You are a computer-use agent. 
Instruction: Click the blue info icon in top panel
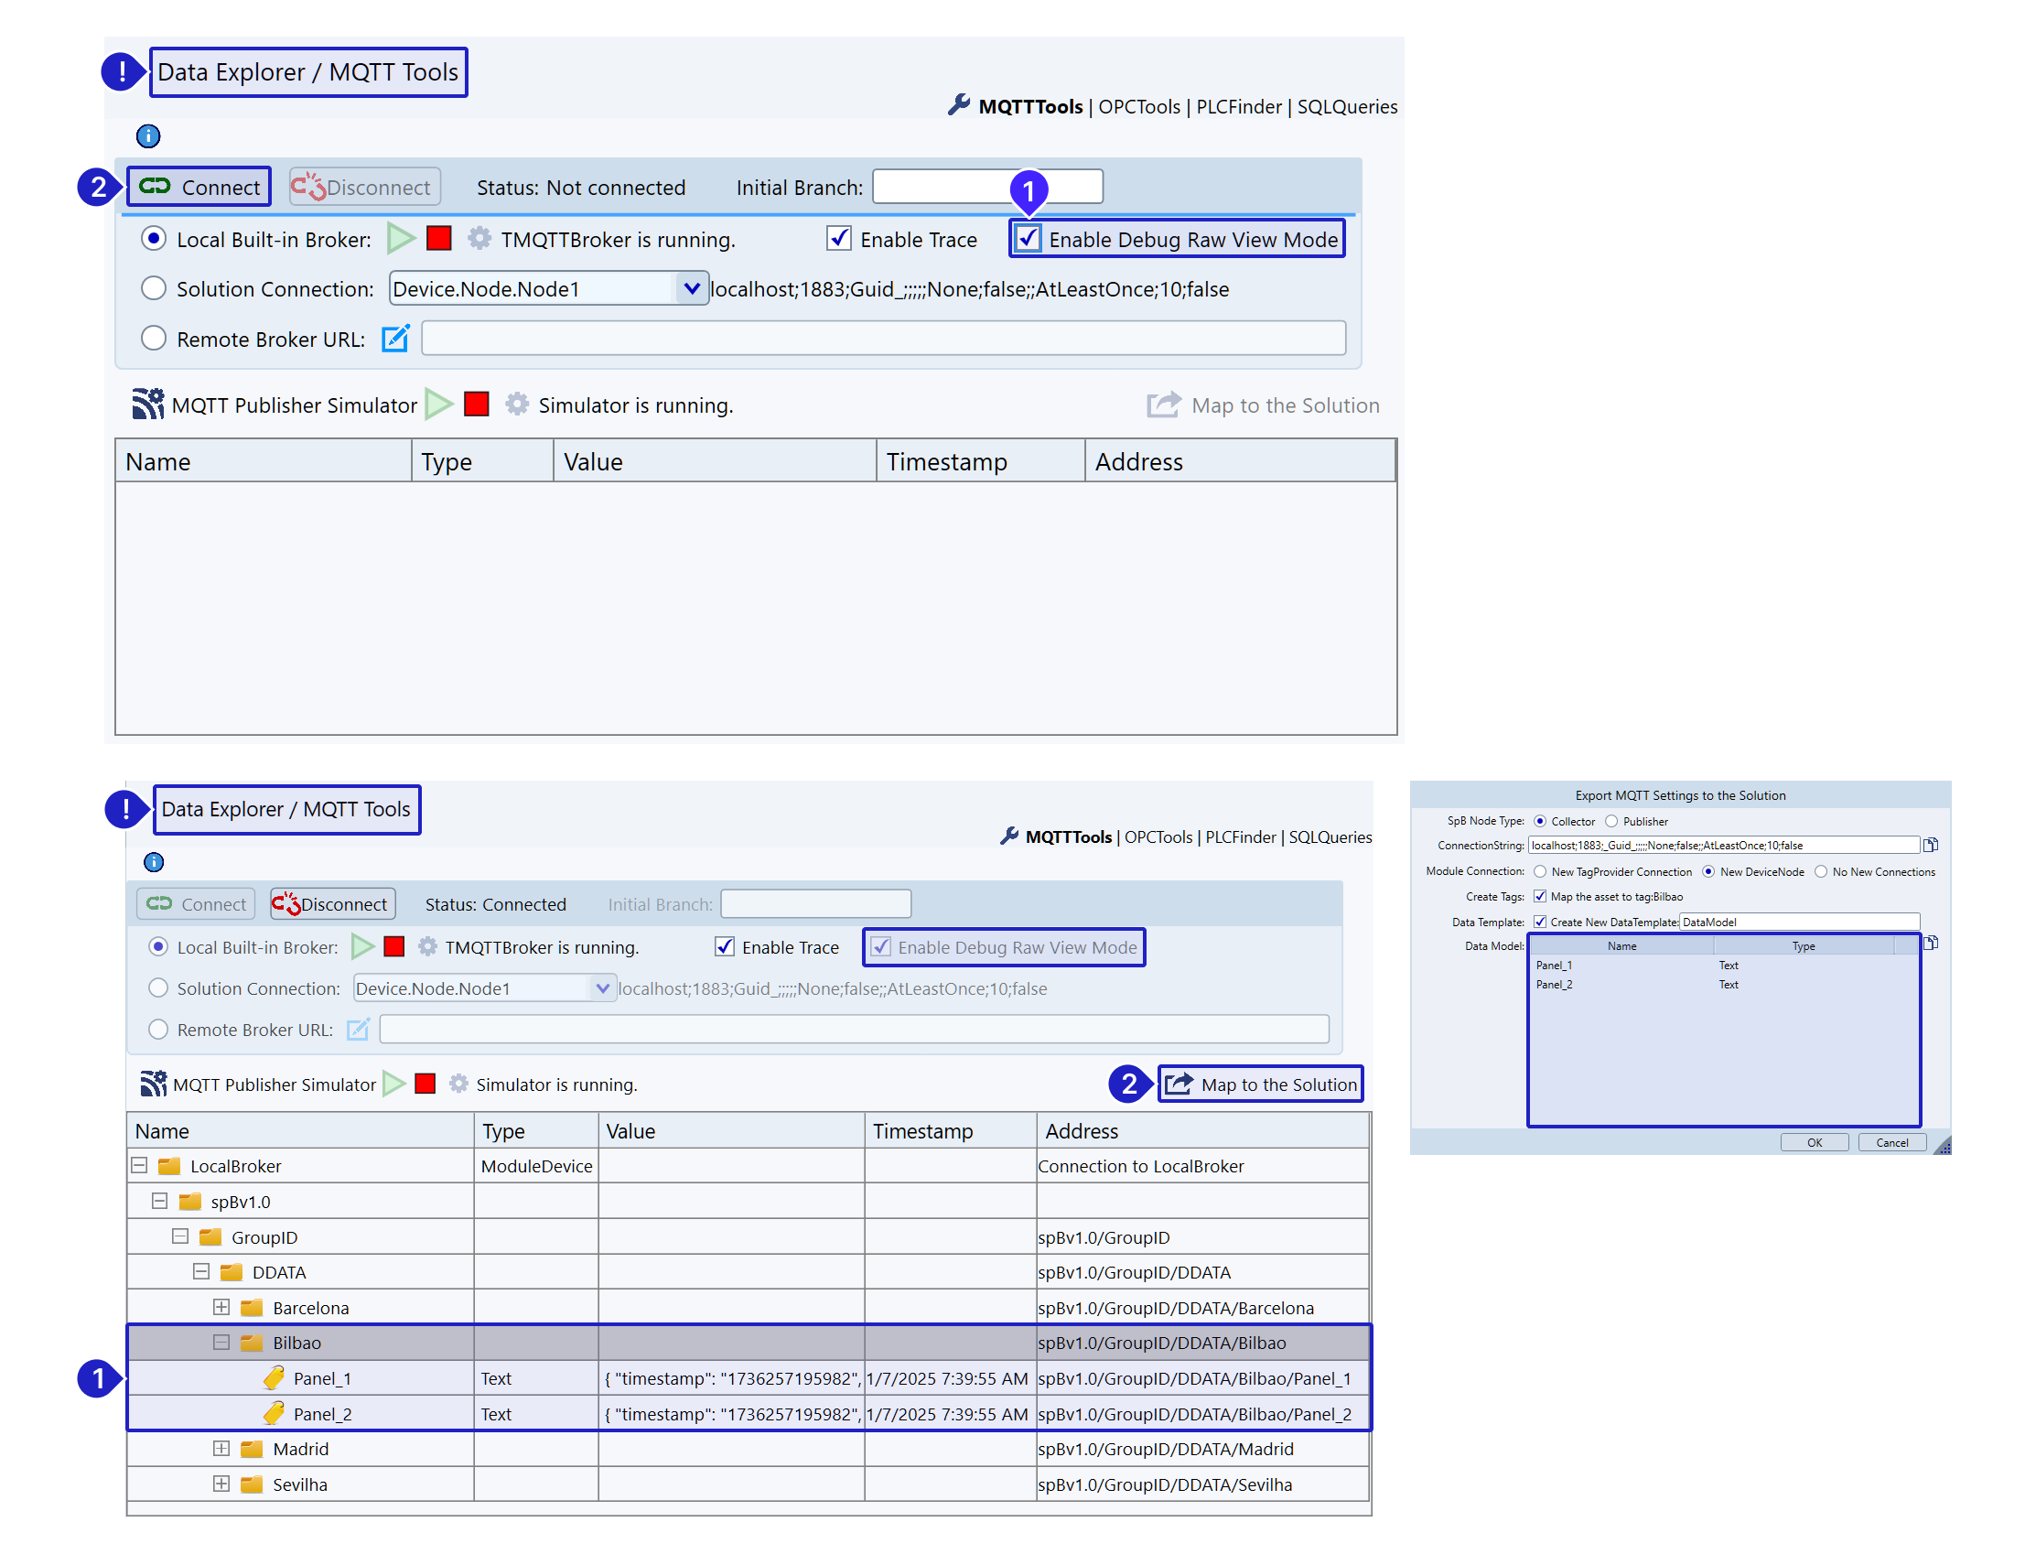(x=148, y=136)
